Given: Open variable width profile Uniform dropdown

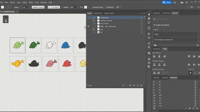Looking at the screenshot, I should 46,7.
